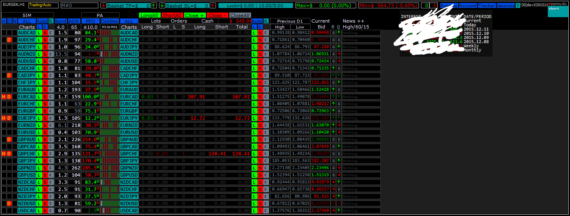Click the Trading/Auto mode field

tap(44, 5)
